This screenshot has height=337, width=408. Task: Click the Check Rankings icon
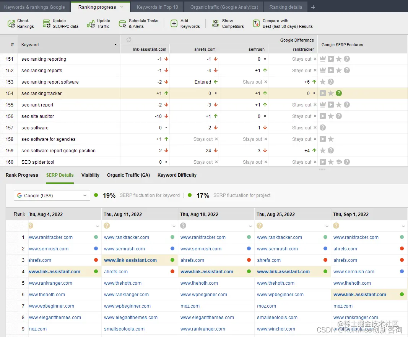click(x=11, y=24)
